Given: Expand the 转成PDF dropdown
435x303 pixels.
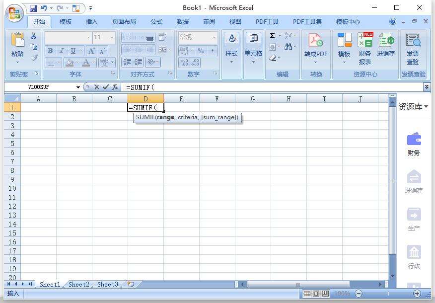Looking at the screenshot, I should click(315, 62).
